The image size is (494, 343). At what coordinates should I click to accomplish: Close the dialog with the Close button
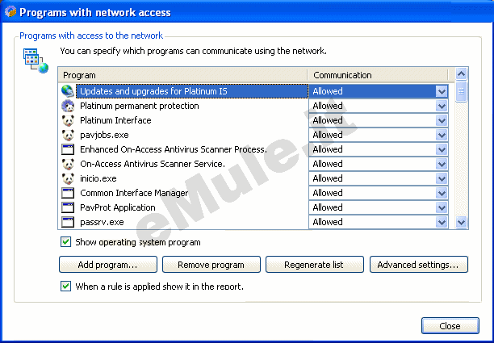(x=450, y=326)
